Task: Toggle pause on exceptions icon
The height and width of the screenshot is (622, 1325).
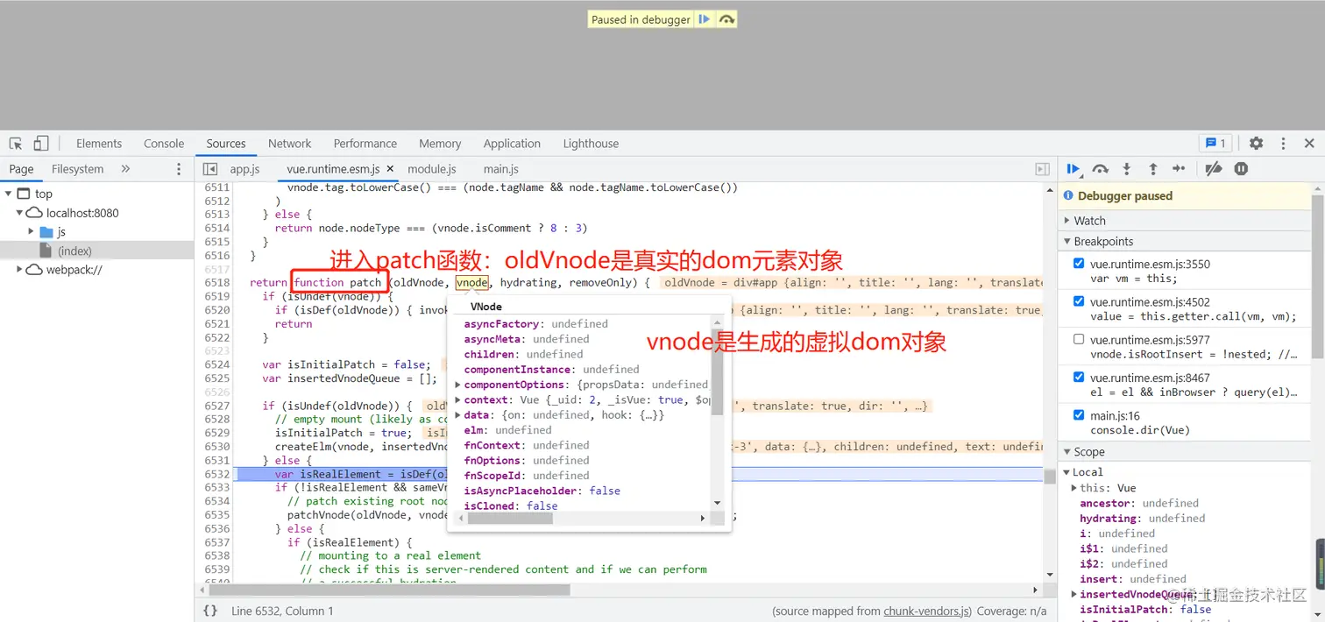Action: click(1241, 169)
